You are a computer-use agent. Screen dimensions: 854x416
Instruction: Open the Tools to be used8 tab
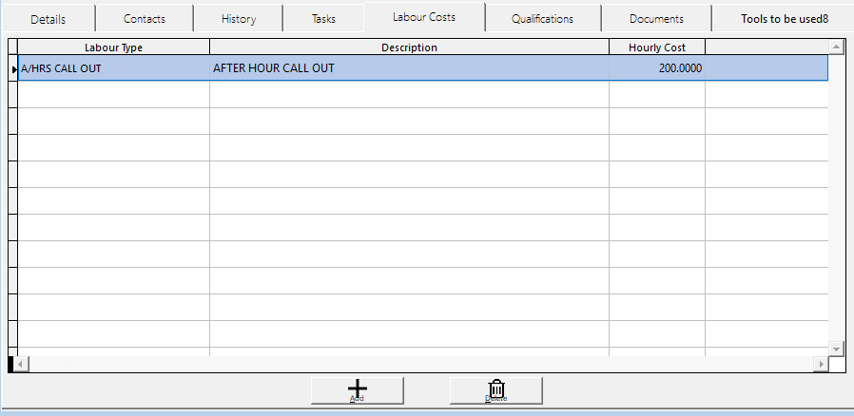pyautogui.click(x=785, y=18)
